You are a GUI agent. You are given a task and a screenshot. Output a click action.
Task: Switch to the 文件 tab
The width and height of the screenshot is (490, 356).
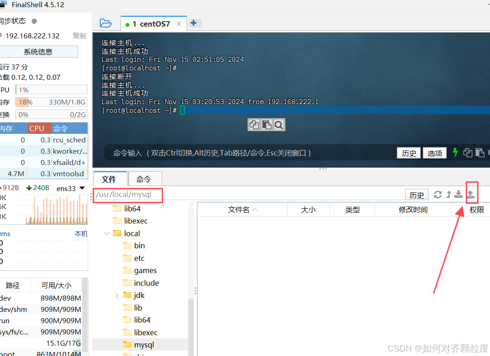[109, 179]
